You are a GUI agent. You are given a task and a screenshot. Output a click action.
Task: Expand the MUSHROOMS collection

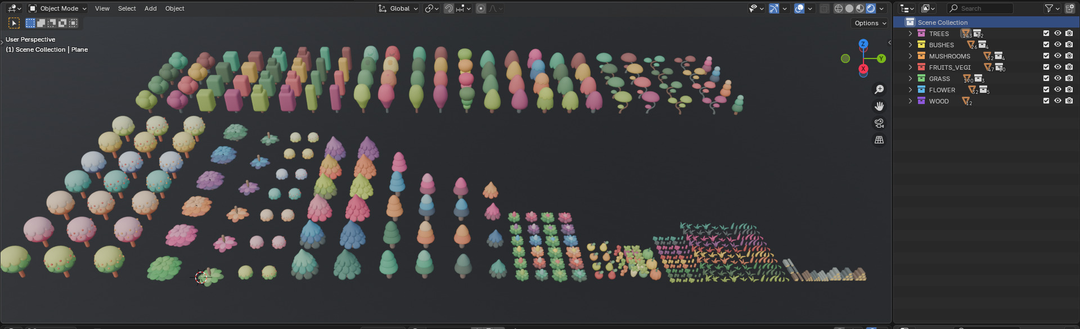tap(910, 56)
